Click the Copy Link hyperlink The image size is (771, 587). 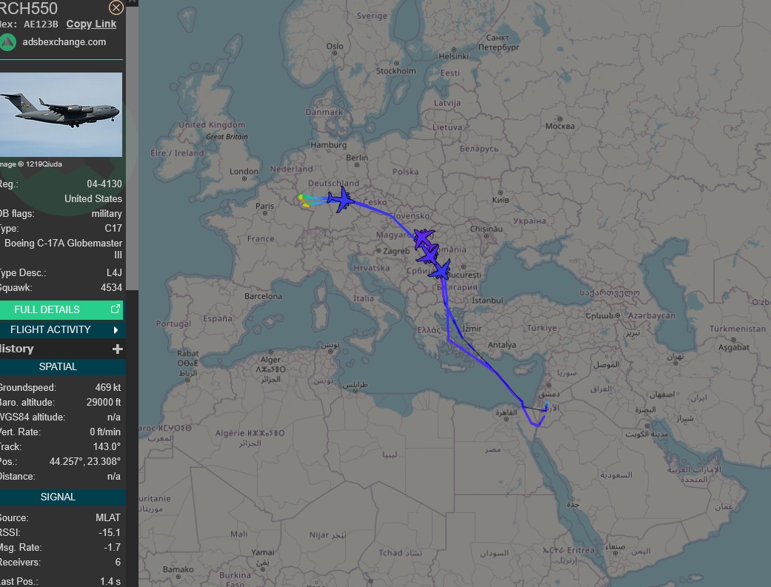tap(91, 24)
